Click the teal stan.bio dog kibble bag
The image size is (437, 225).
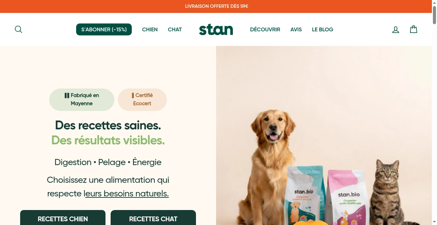pos(306,195)
